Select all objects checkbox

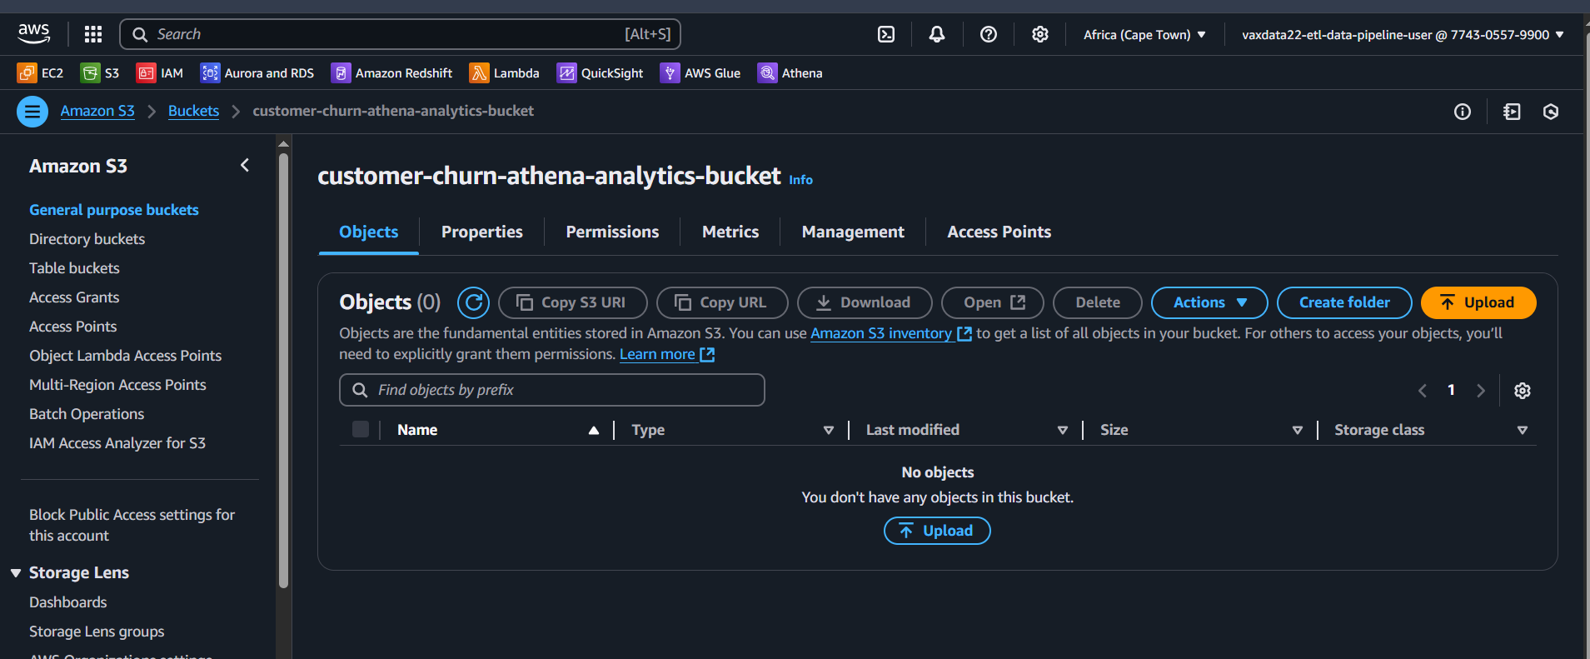tap(361, 430)
